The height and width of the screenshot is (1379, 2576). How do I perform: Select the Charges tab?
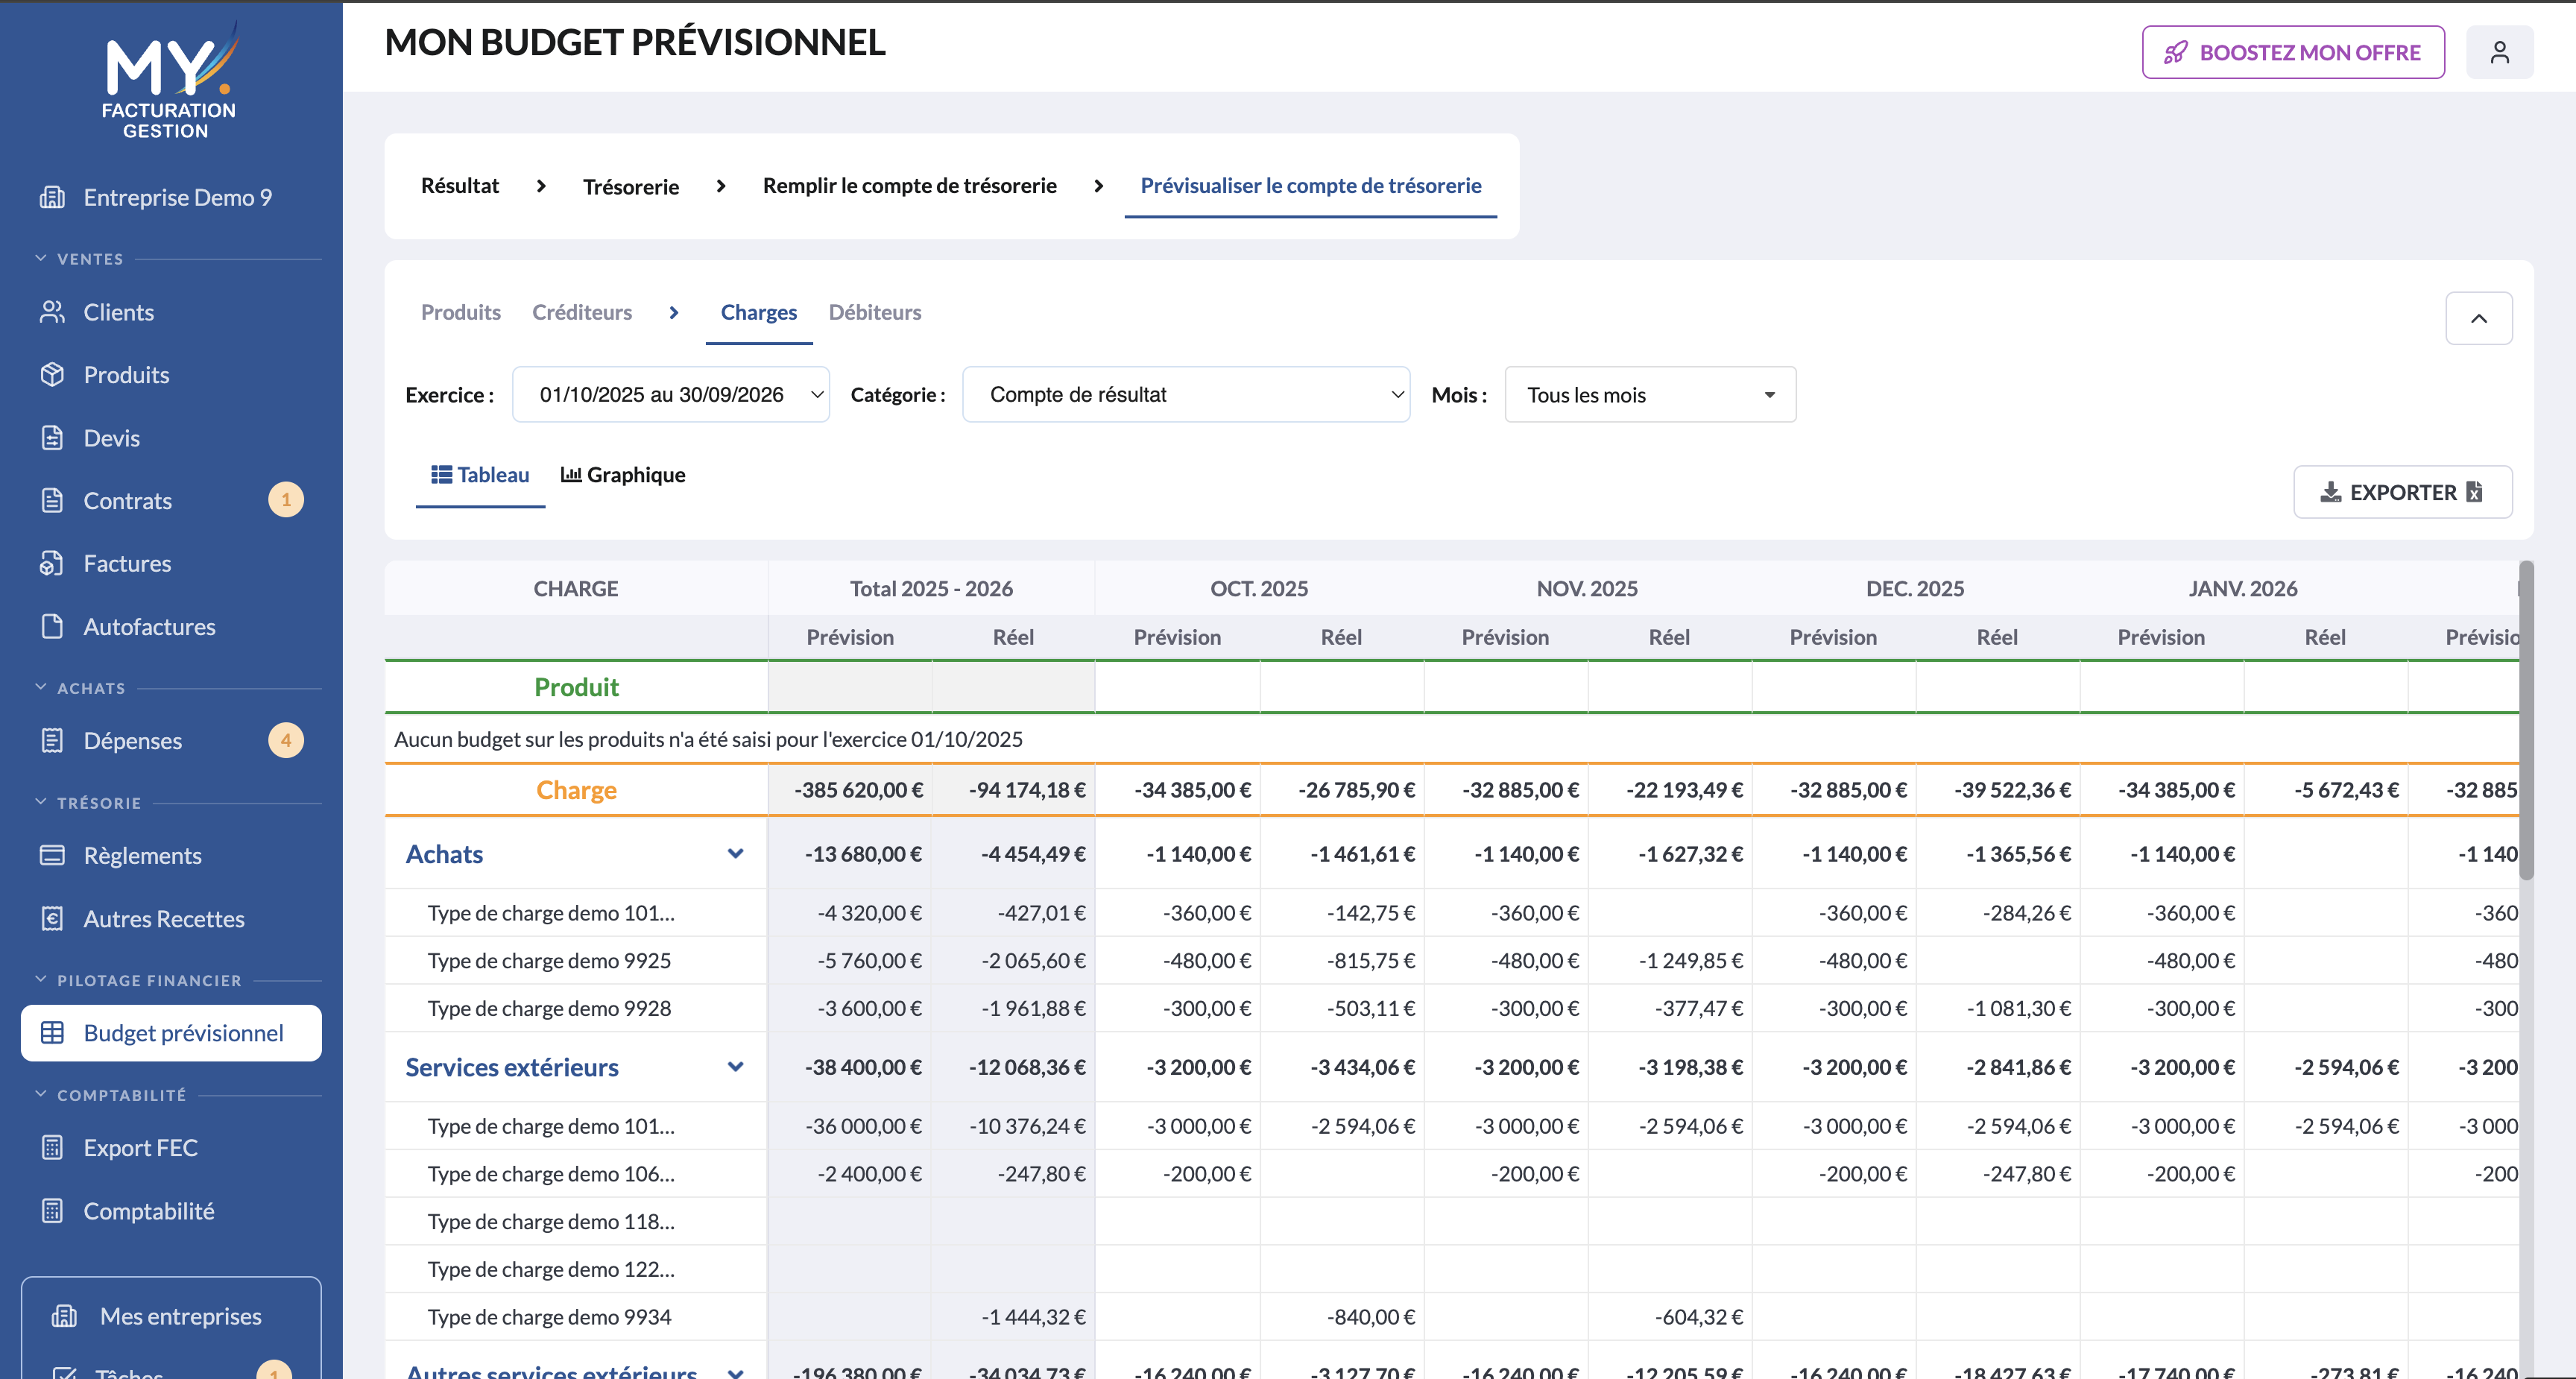(x=759, y=312)
